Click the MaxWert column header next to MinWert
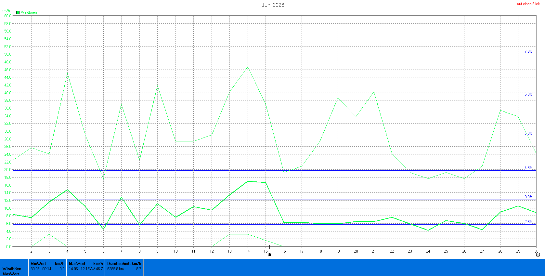The height and width of the screenshot is (276, 545). [77, 264]
